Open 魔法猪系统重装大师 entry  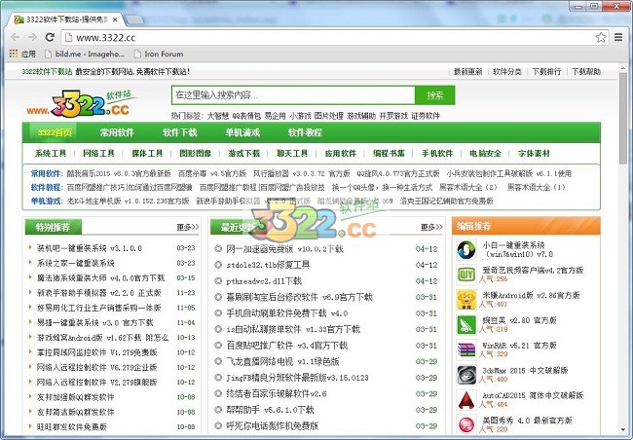100,278
